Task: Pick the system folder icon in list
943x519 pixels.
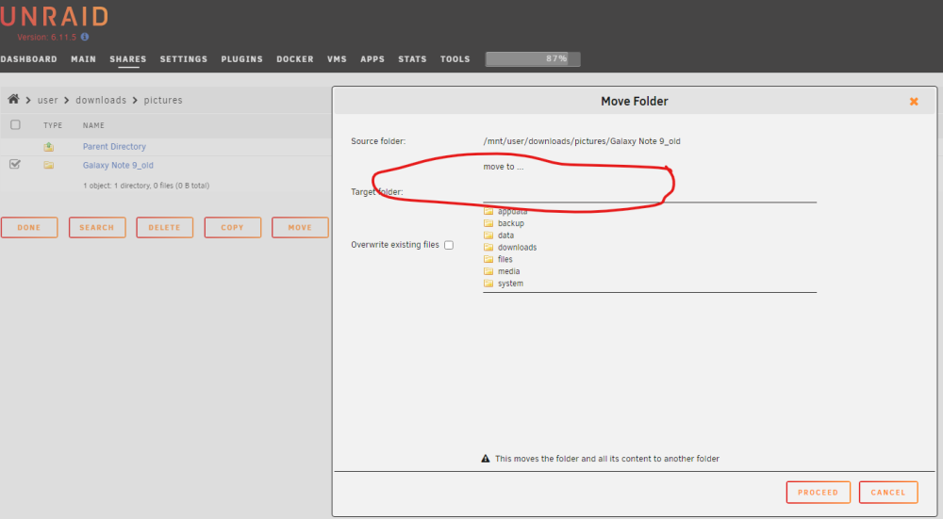Action: (488, 284)
